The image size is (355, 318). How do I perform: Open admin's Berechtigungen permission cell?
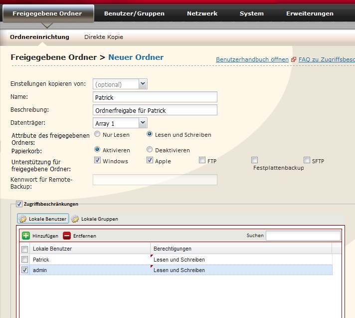click(x=241, y=270)
